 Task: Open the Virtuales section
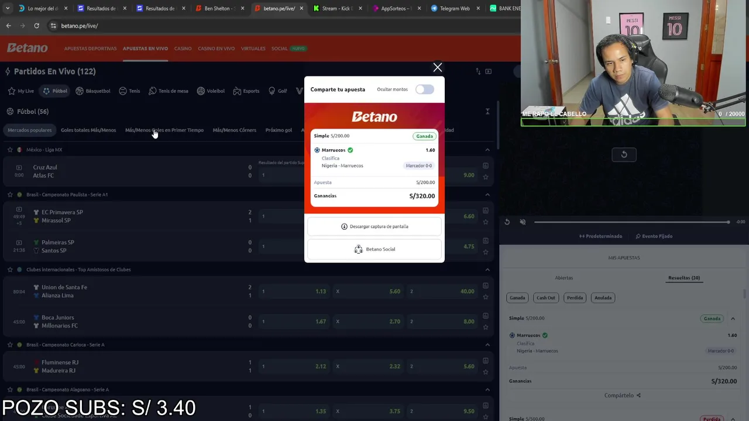click(253, 49)
